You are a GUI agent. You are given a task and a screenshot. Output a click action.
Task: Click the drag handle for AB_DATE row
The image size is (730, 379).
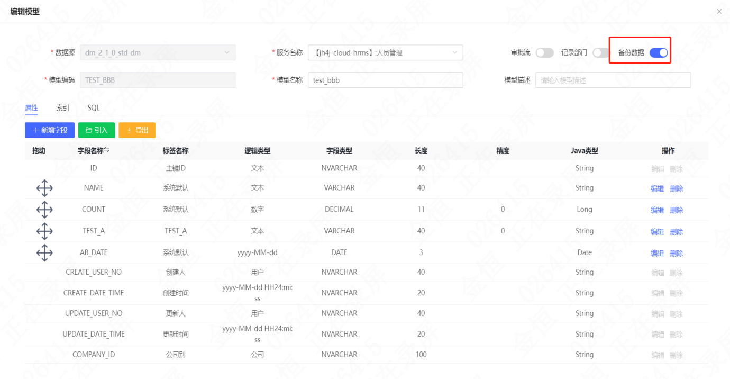point(44,253)
